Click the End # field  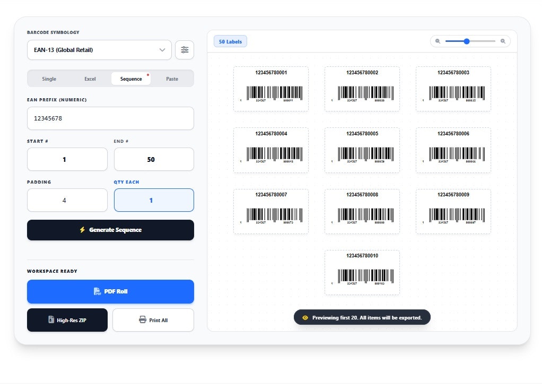point(154,159)
